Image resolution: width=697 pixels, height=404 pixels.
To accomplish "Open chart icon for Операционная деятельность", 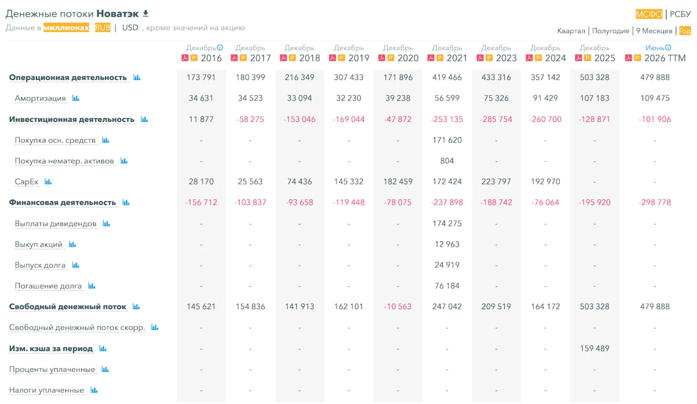I will 137,78.
